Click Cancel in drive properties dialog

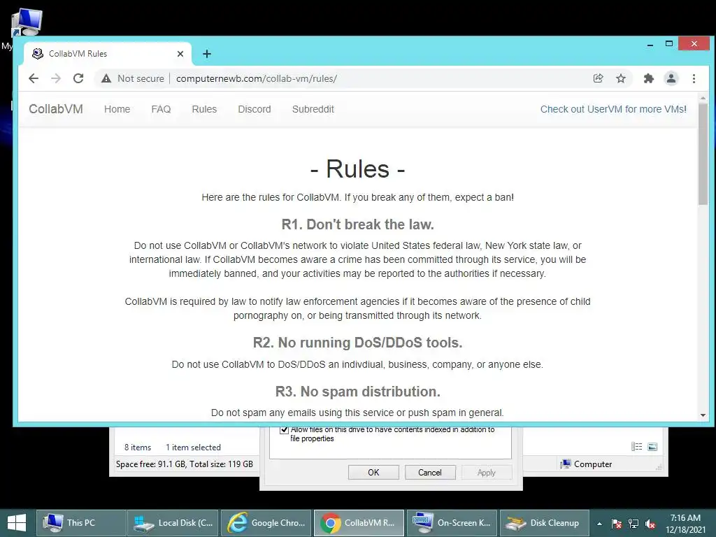(430, 473)
